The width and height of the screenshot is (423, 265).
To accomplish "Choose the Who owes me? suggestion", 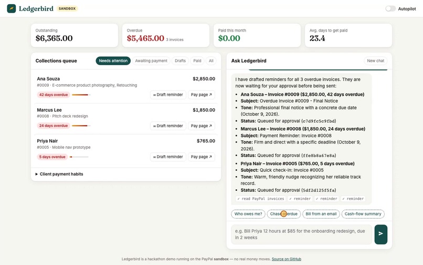I will [248, 214].
